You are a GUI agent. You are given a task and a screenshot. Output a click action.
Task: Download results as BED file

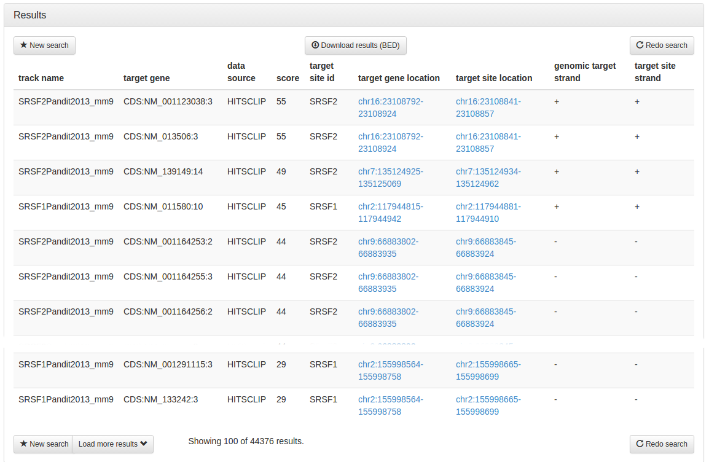click(355, 45)
